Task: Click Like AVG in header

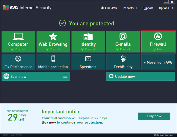Action: (x=111, y=8)
